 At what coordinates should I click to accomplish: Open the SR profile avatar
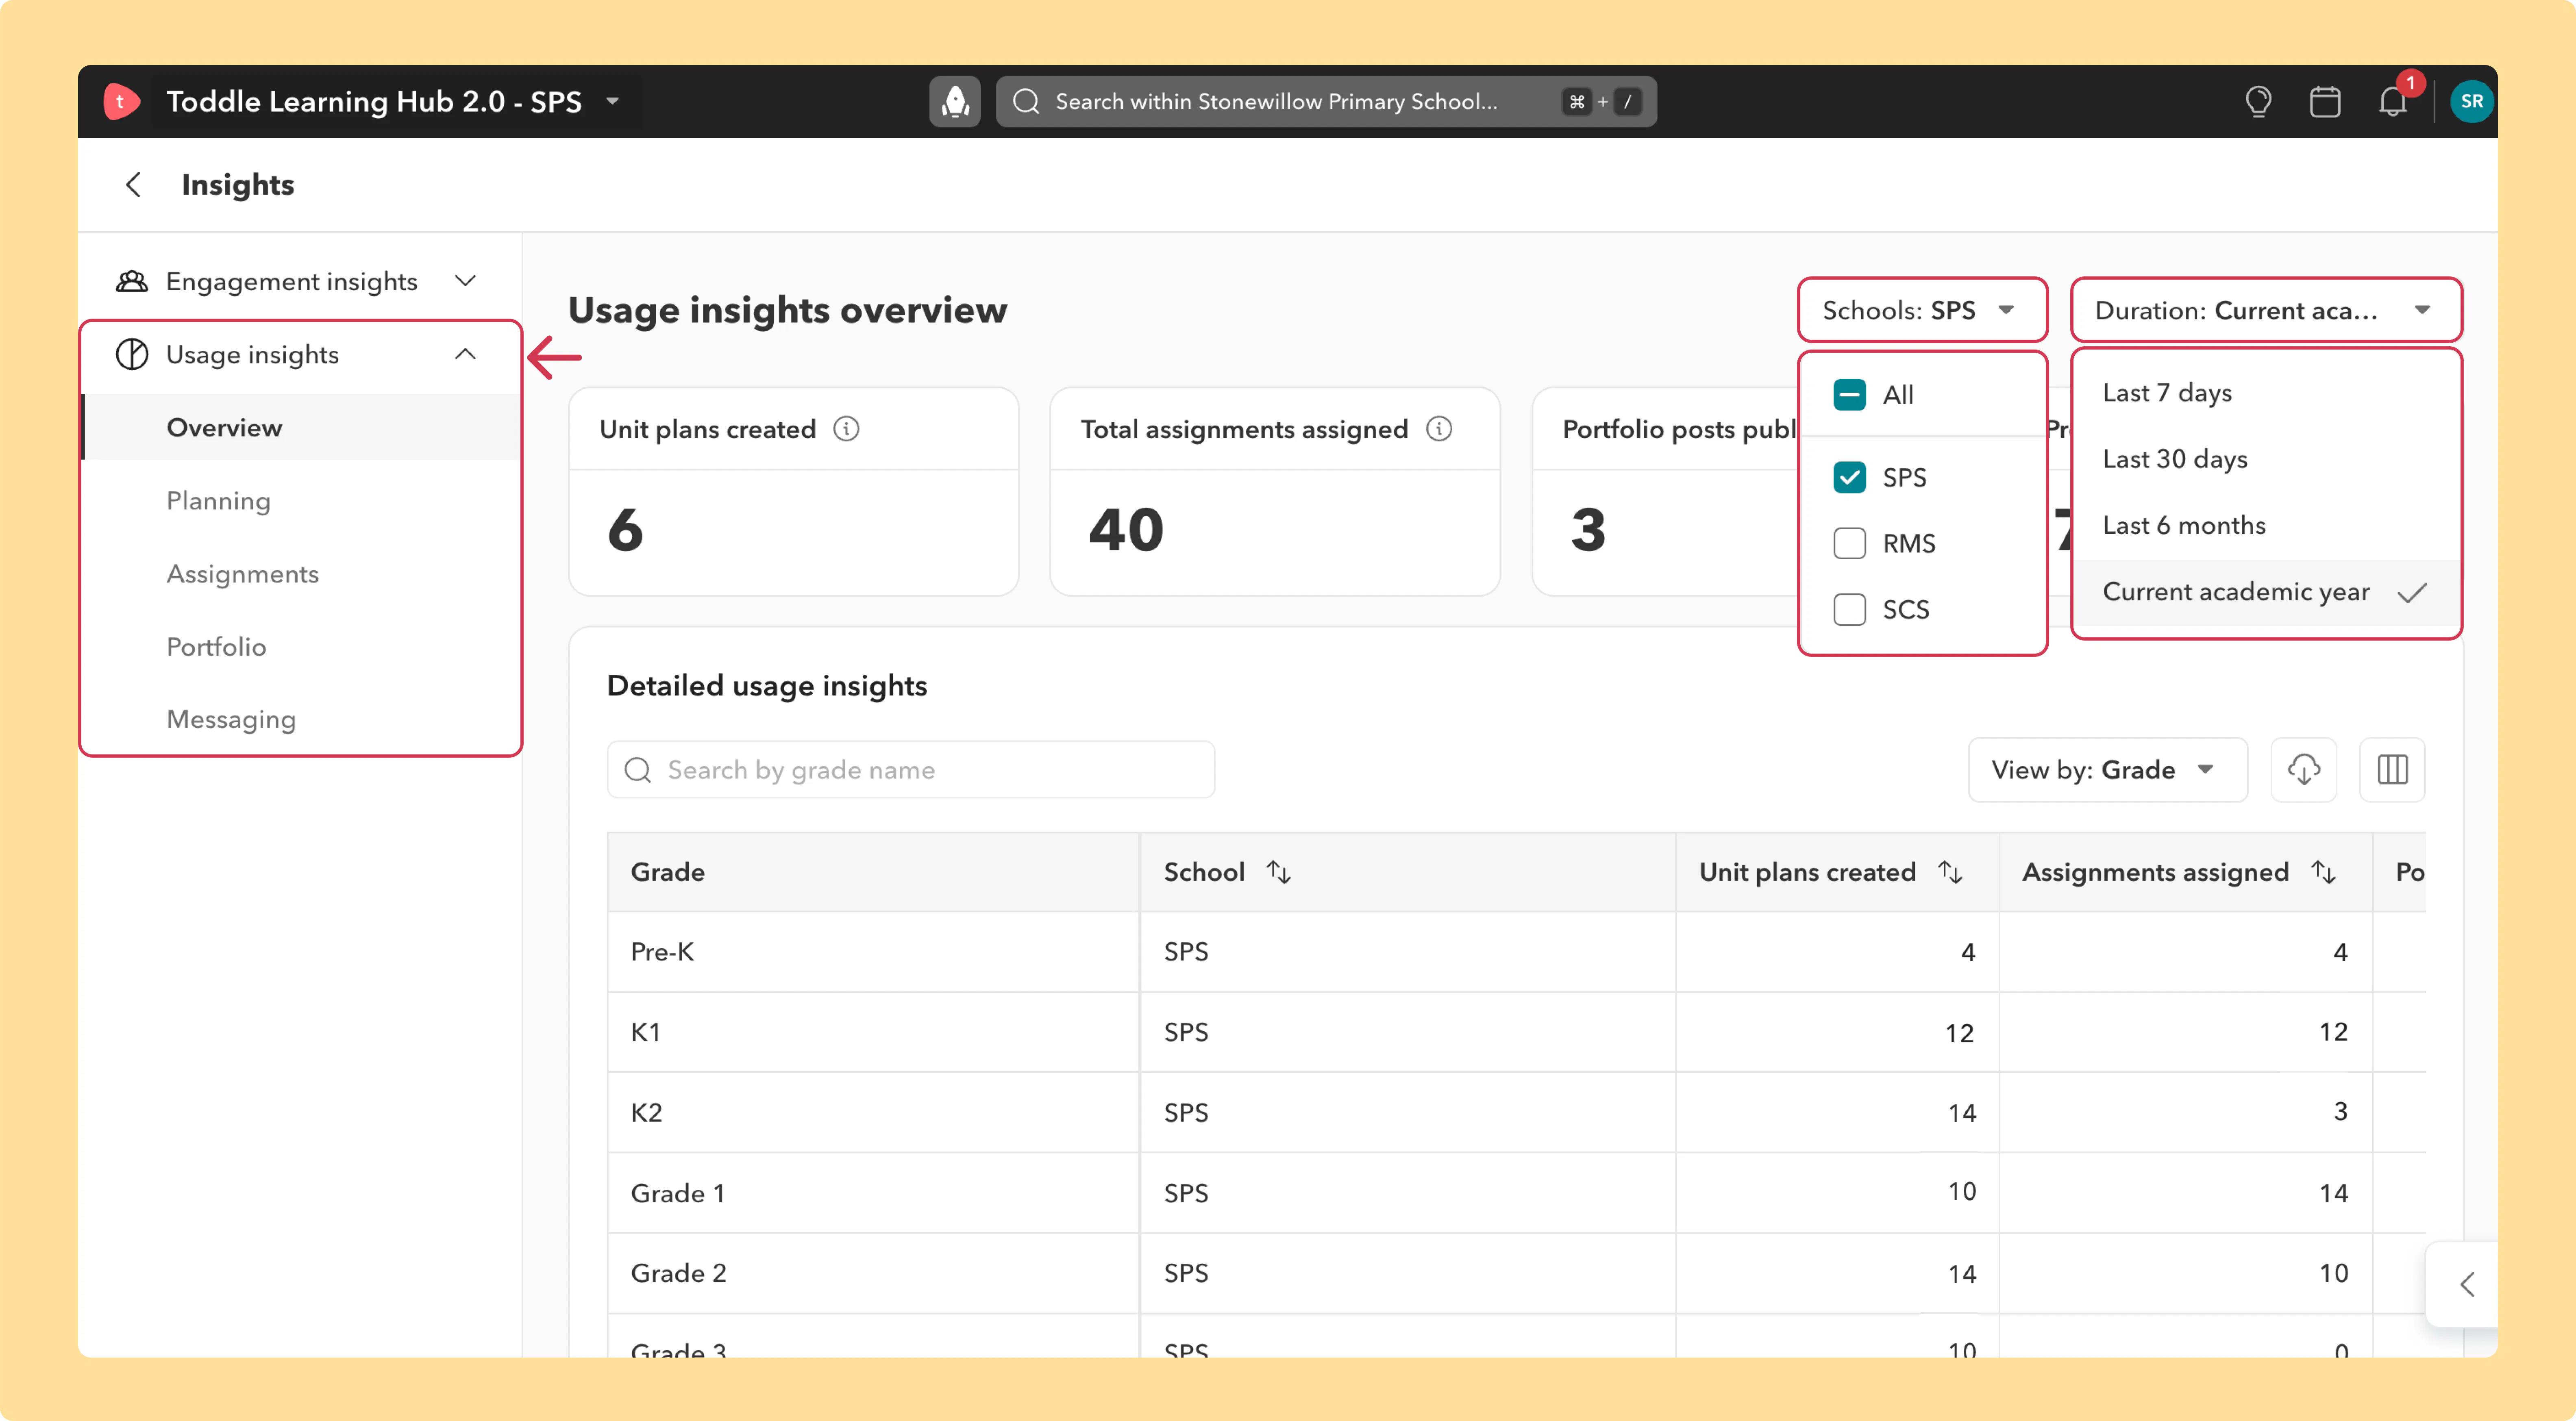(2472, 101)
